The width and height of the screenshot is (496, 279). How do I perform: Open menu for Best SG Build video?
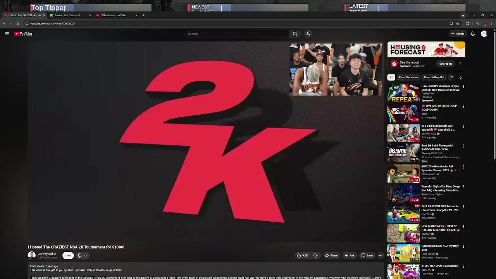[463, 146]
